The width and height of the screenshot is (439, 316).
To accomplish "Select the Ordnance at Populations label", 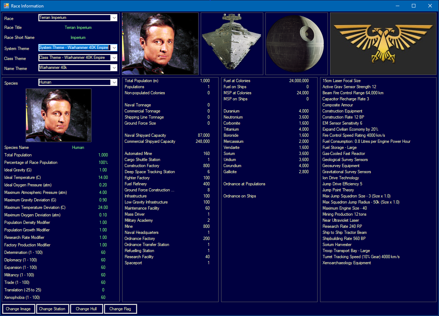I will (x=244, y=184).
